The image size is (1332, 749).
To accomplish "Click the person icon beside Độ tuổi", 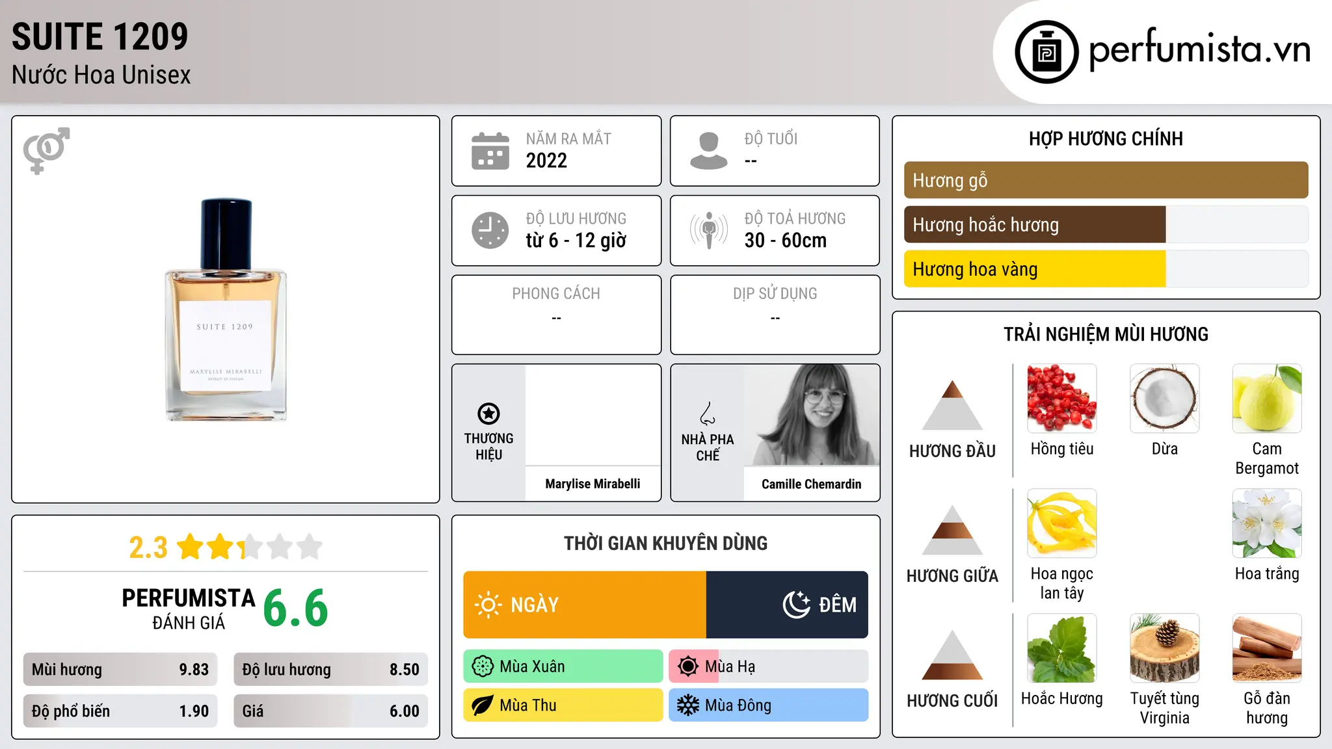I will tap(709, 151).
